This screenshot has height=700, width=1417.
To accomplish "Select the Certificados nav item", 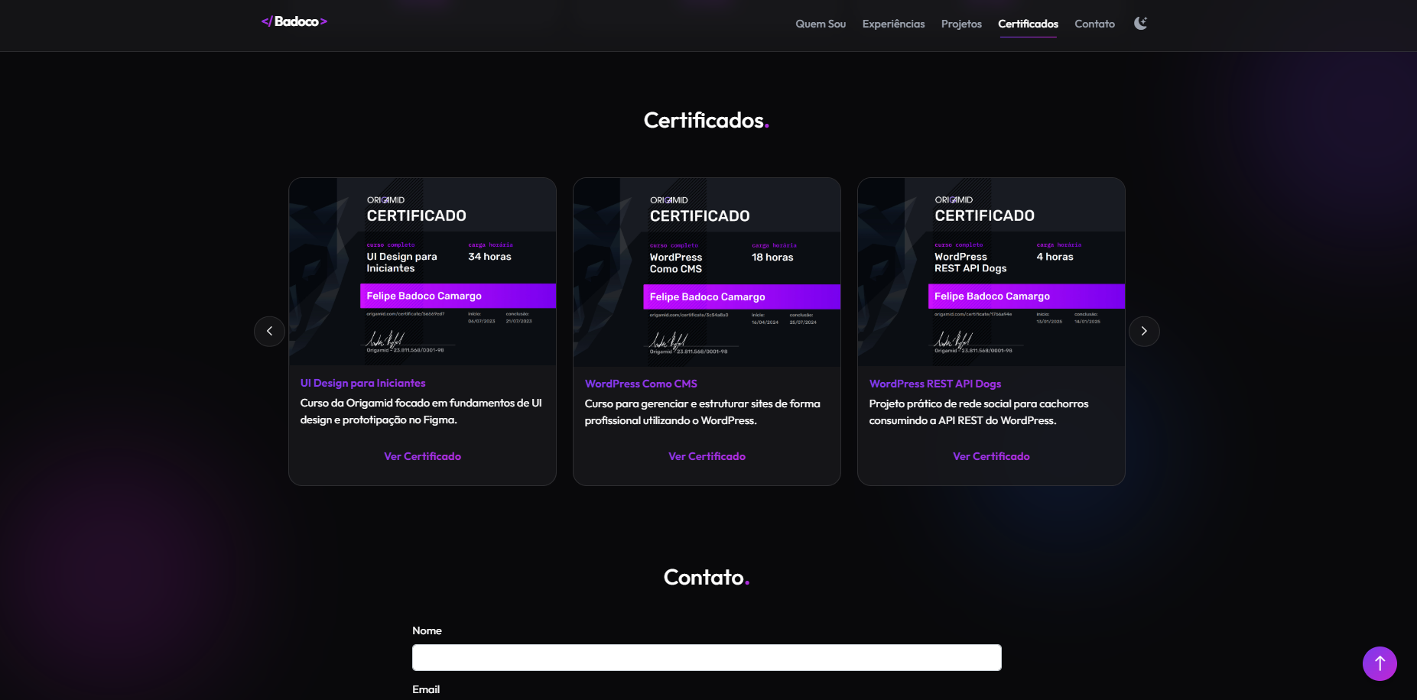I will 1028,24.
